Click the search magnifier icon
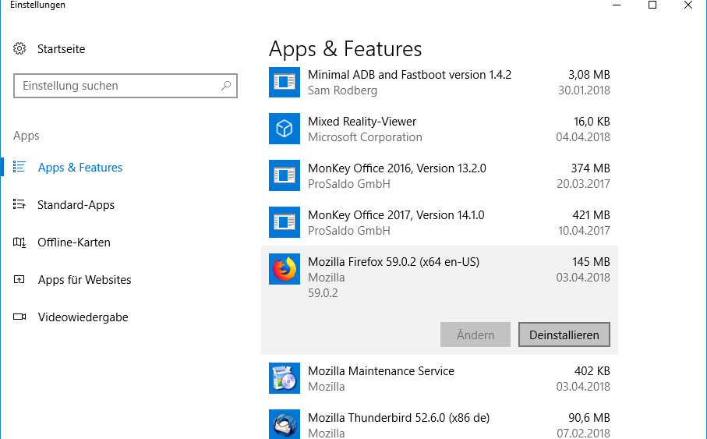The image size is (707, 439). tap(226, 86)
